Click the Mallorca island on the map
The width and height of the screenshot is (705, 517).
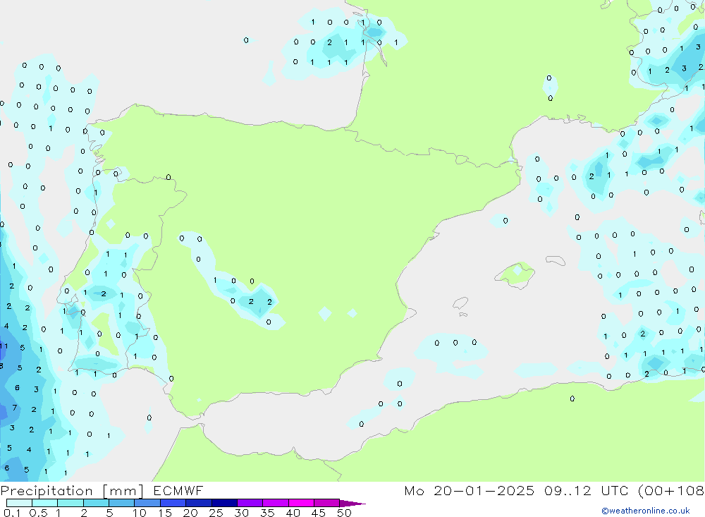point(515,274)
